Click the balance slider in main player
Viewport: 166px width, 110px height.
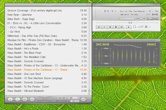tap(141, 19)
